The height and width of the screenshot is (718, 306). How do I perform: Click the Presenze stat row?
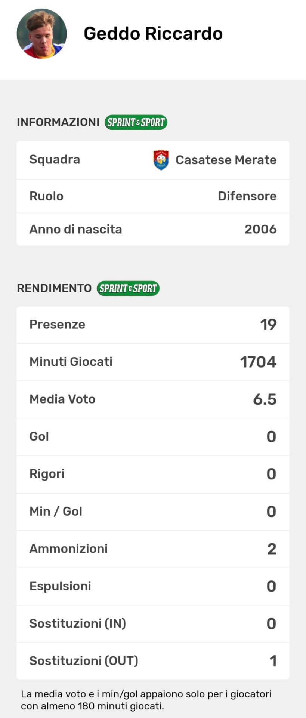[x=153, y=325]
